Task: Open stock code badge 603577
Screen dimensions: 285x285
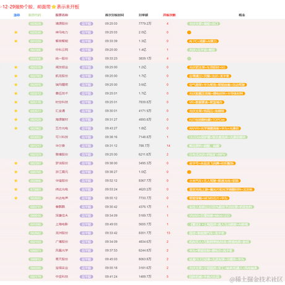Action: point(36,111)
